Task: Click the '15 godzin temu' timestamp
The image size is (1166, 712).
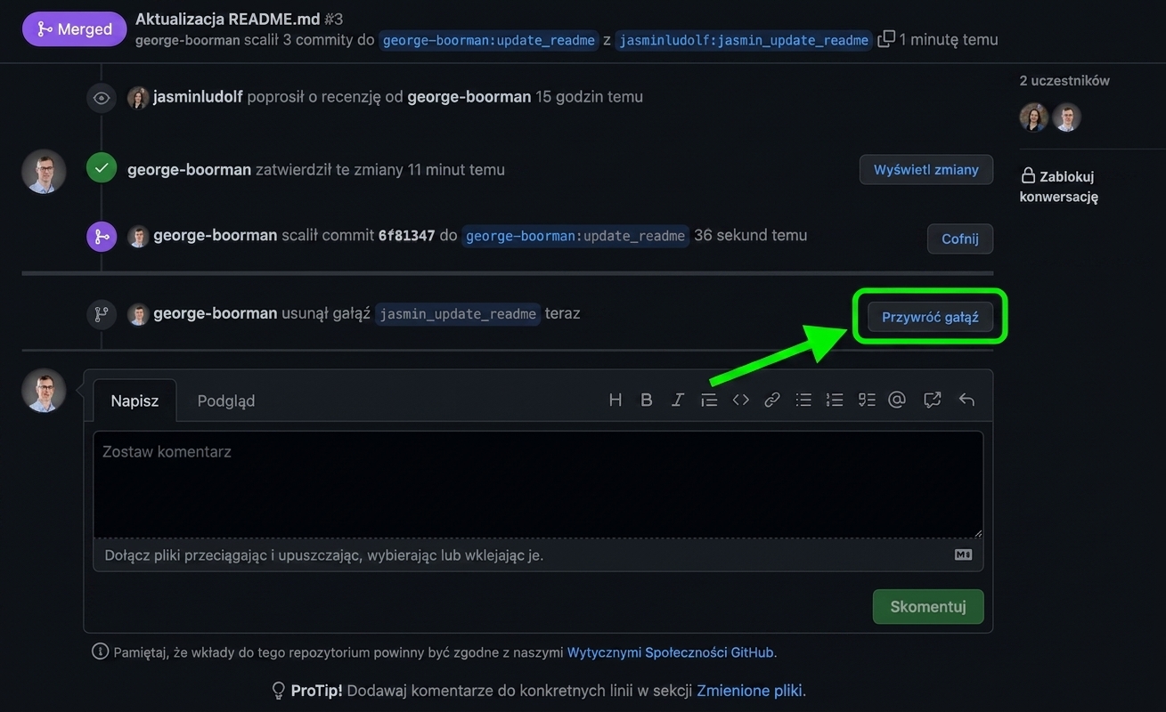Action: click(589, 96)
